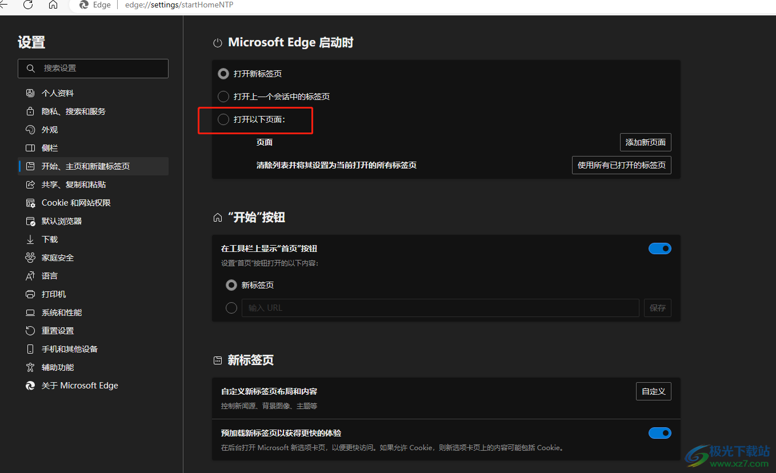
Task: Open 侧栏 settings page
Action: coord(93,148)
